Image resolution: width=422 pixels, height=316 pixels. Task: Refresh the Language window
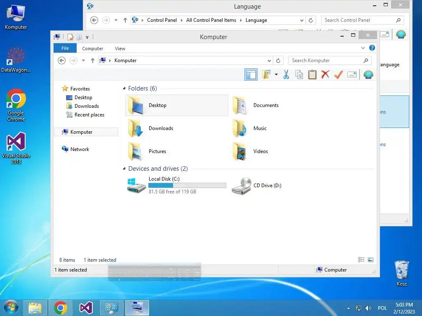311,20
